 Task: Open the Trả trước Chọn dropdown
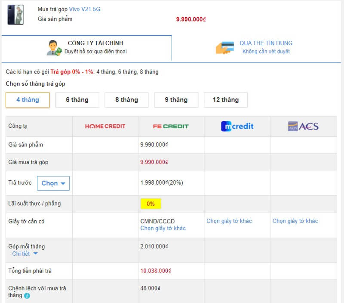53,183
